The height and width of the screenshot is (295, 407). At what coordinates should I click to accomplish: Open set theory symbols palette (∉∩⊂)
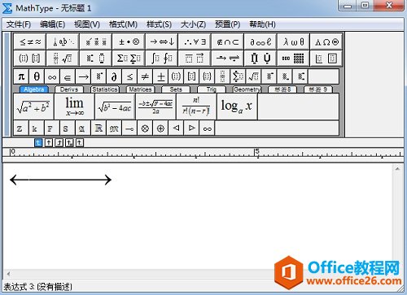228,41
